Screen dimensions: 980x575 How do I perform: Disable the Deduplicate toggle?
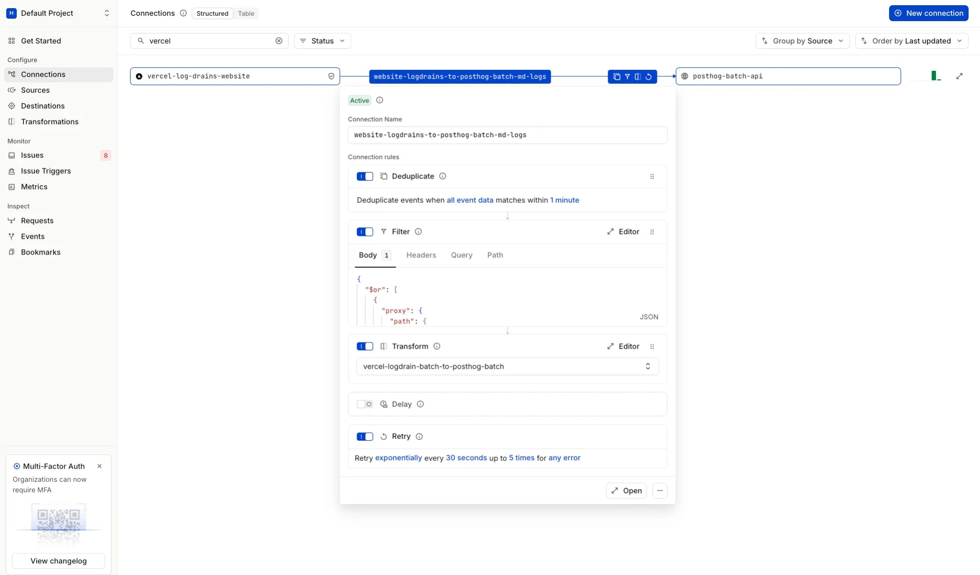(x=364, y=176)
